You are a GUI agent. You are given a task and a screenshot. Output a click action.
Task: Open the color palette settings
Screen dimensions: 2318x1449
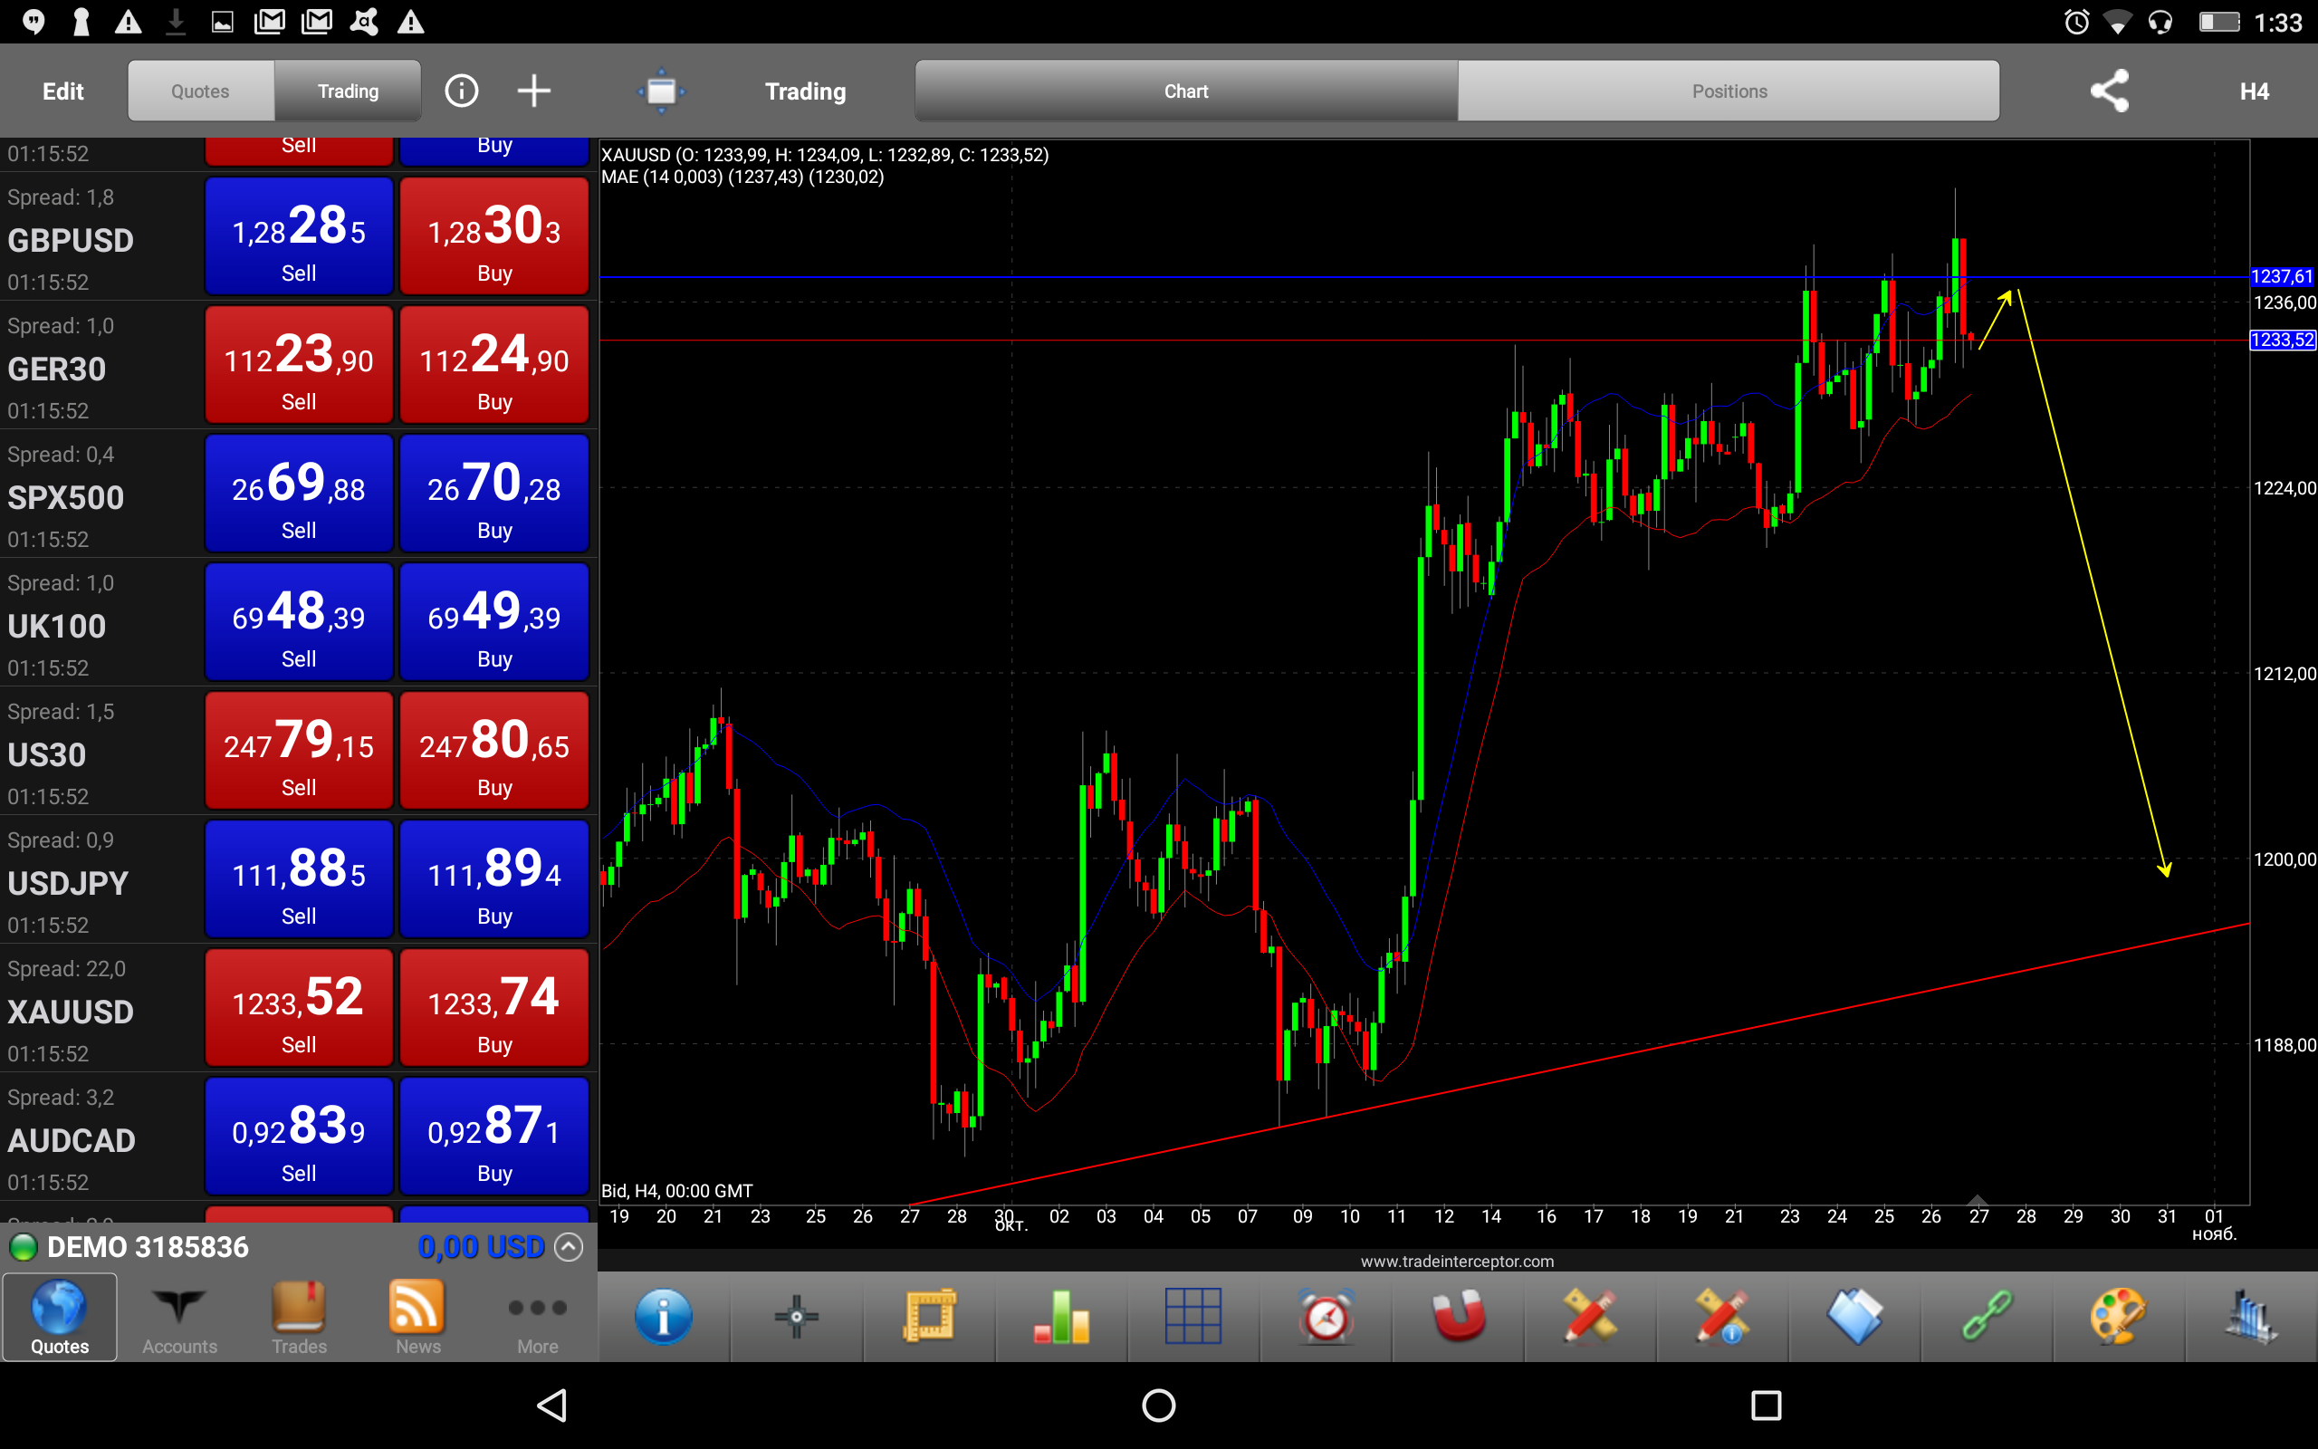point(2119,1316)
